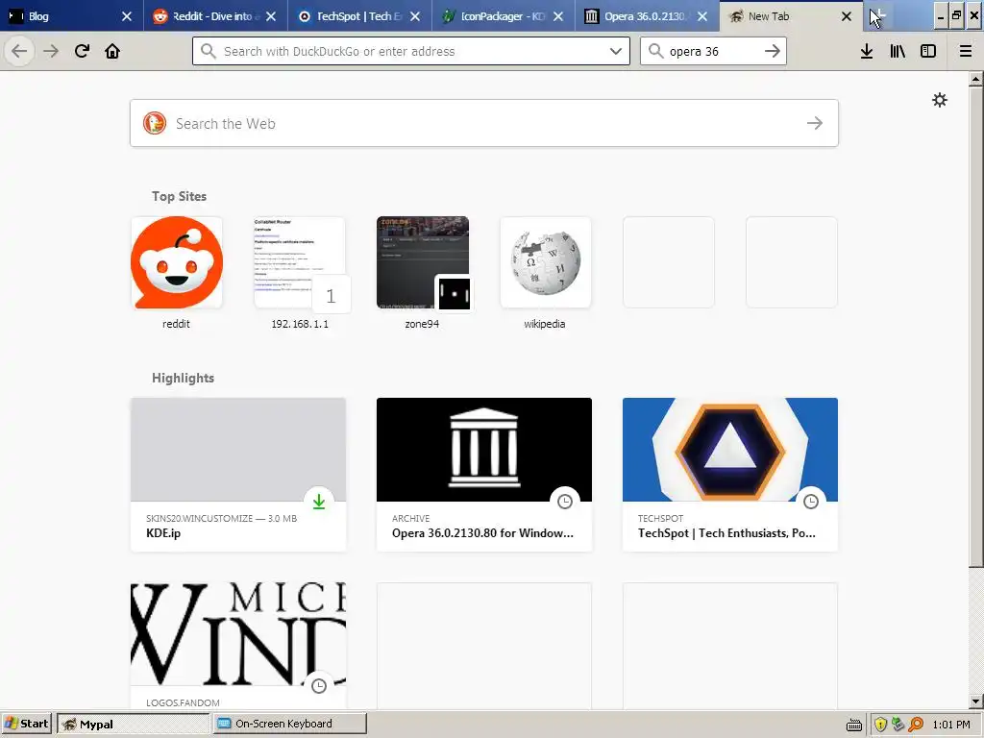Switch to the IconPackager tab

[503, 16]
